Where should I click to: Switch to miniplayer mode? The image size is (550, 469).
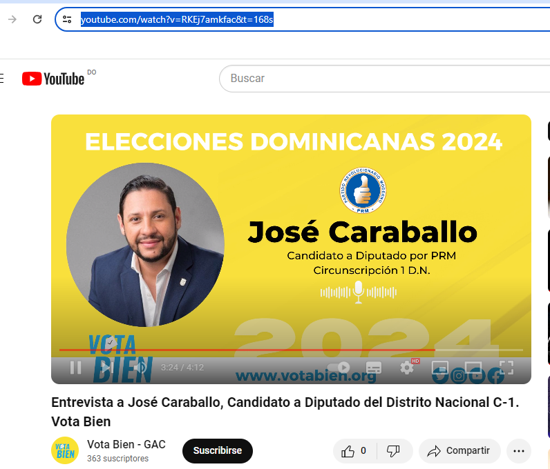(440, 368)
